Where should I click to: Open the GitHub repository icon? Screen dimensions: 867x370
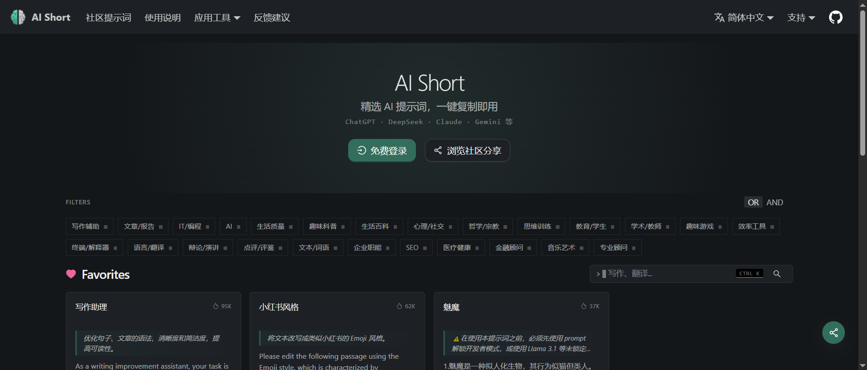click(x=835, y=17)
